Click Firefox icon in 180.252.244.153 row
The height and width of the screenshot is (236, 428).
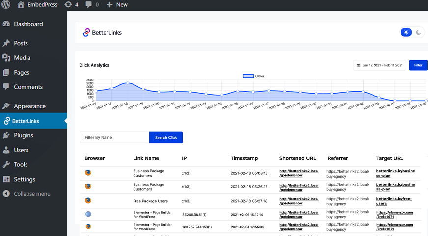[x=88, y=227]
